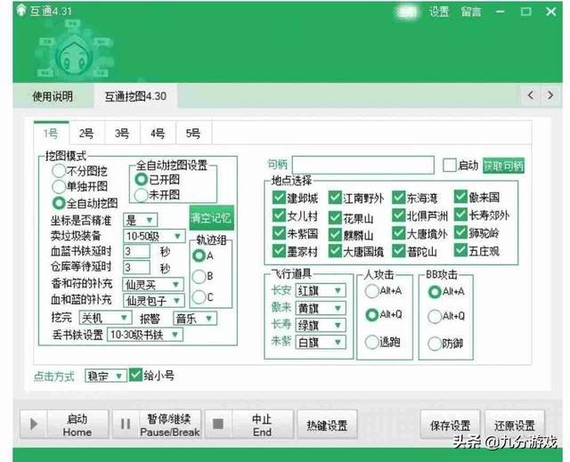Open the 长寿 flag dropdown
This screenshot has width=570, height=462.
[x=321, y=325]
